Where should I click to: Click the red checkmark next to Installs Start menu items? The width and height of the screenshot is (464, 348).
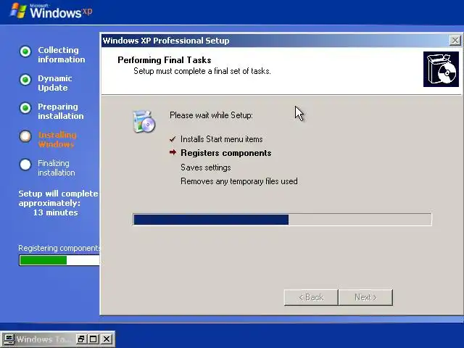(x=173, y=139)
